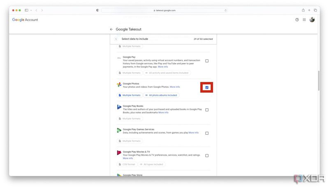The image size is (329, 188).
Task: Click the CSV format chip
Action: click(x=127, y=164)
